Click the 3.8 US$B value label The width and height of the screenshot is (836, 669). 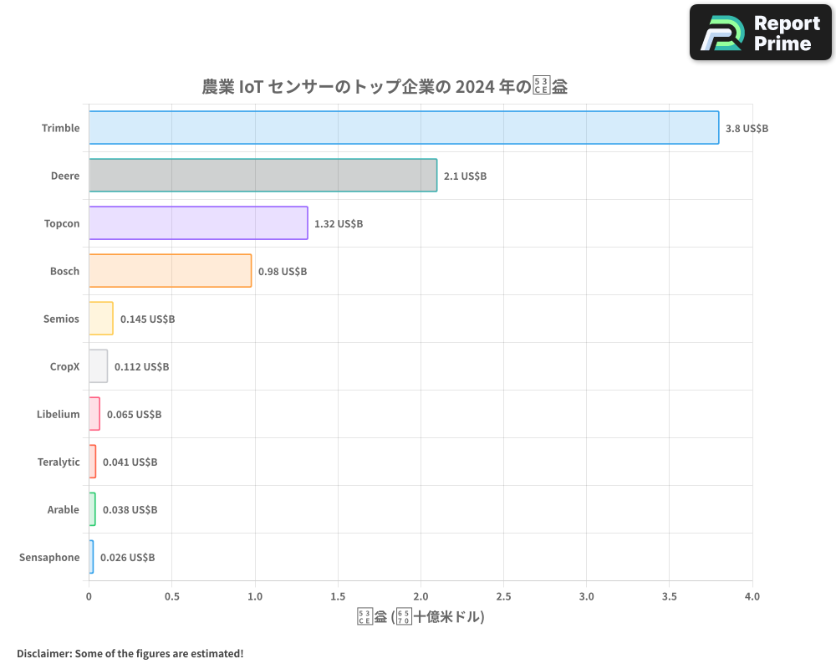[x=747, y=128]
